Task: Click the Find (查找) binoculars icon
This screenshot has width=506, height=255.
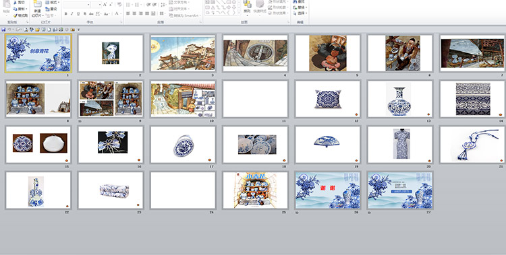Action: (x=296, y=1)
